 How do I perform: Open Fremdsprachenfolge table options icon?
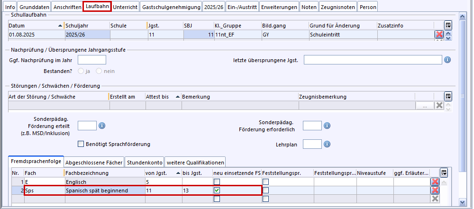444,173
